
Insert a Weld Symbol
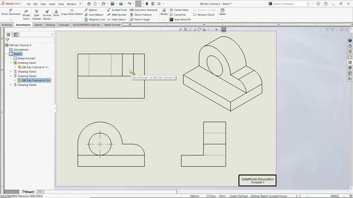(116, 15)
